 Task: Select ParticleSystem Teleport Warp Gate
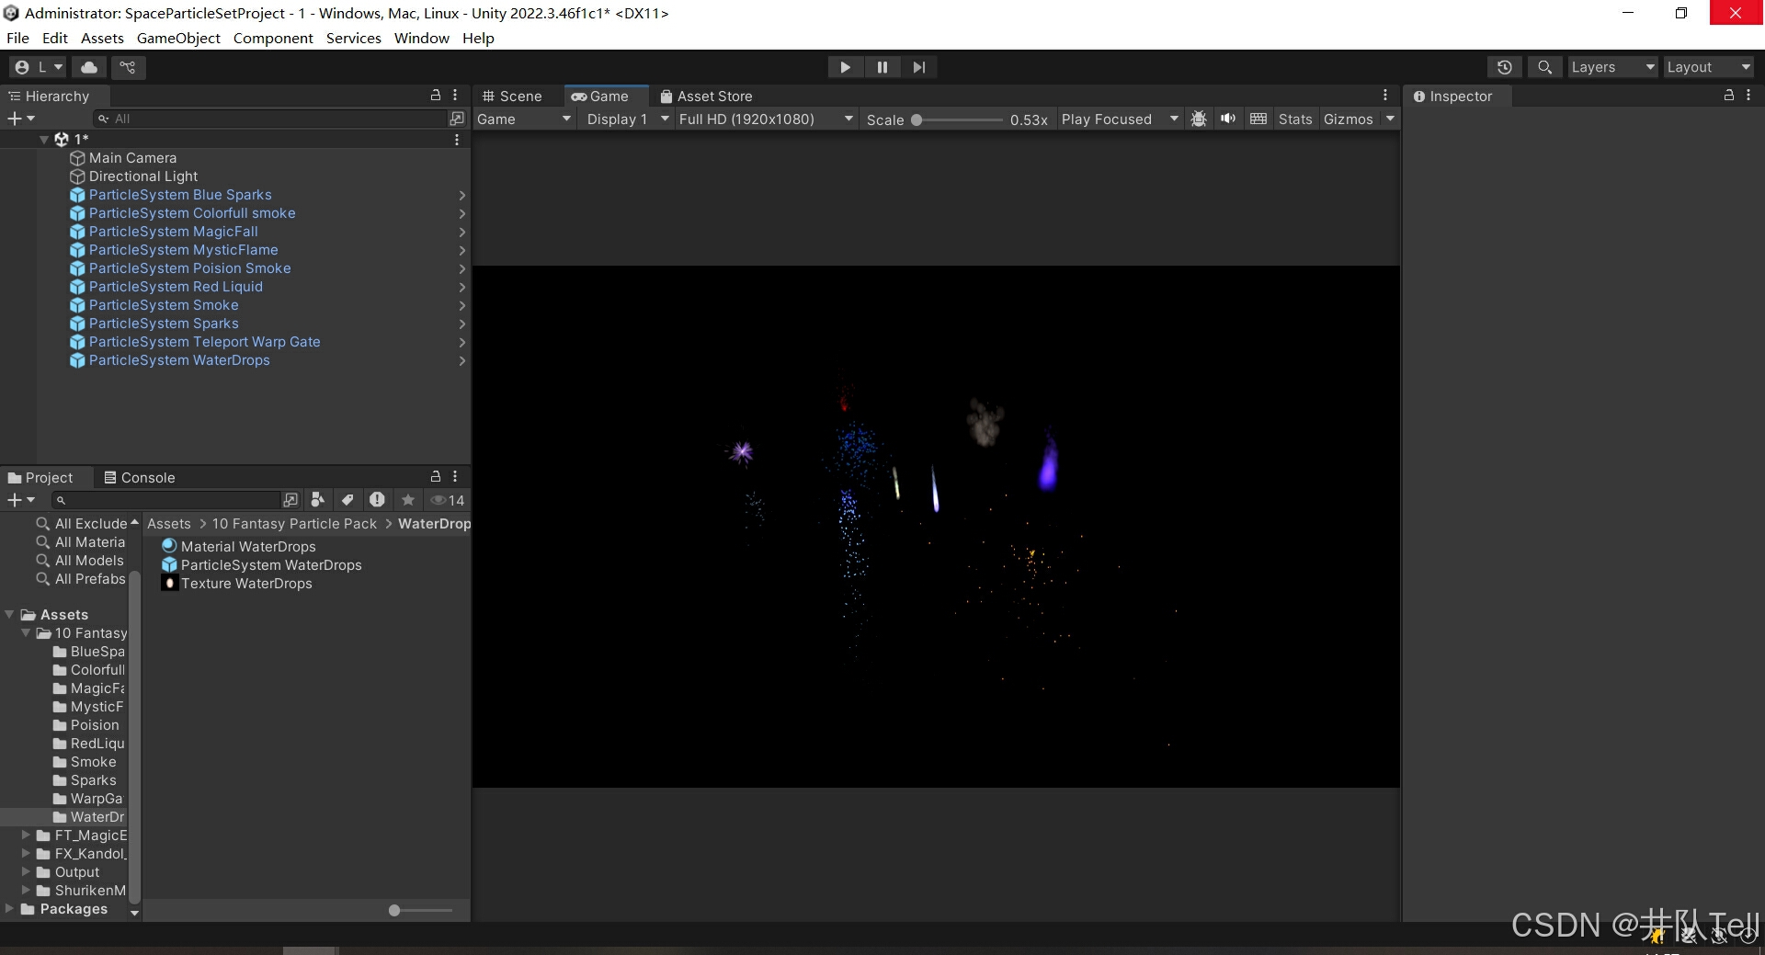click(204, 342)
